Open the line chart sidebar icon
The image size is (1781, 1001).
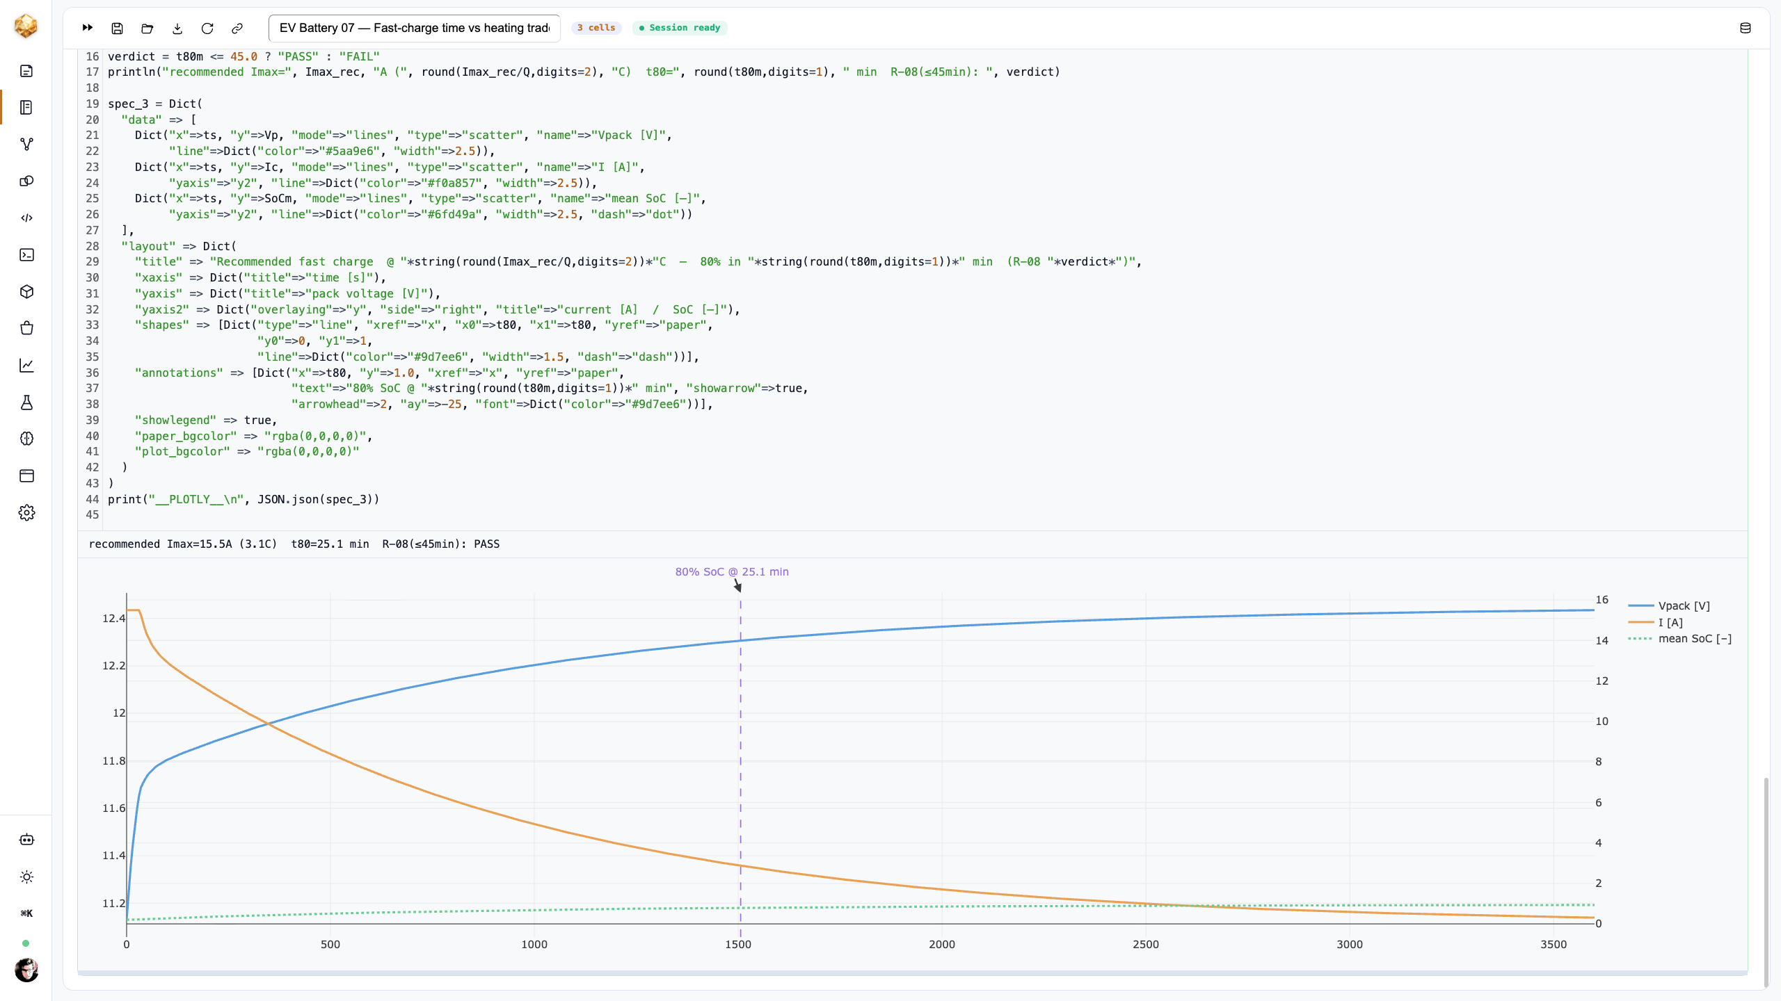(26, 366)
